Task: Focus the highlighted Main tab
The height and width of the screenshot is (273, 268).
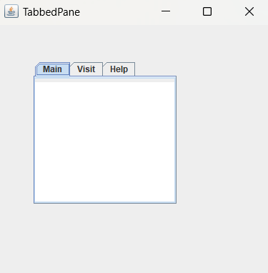Action: click(52, 69)
